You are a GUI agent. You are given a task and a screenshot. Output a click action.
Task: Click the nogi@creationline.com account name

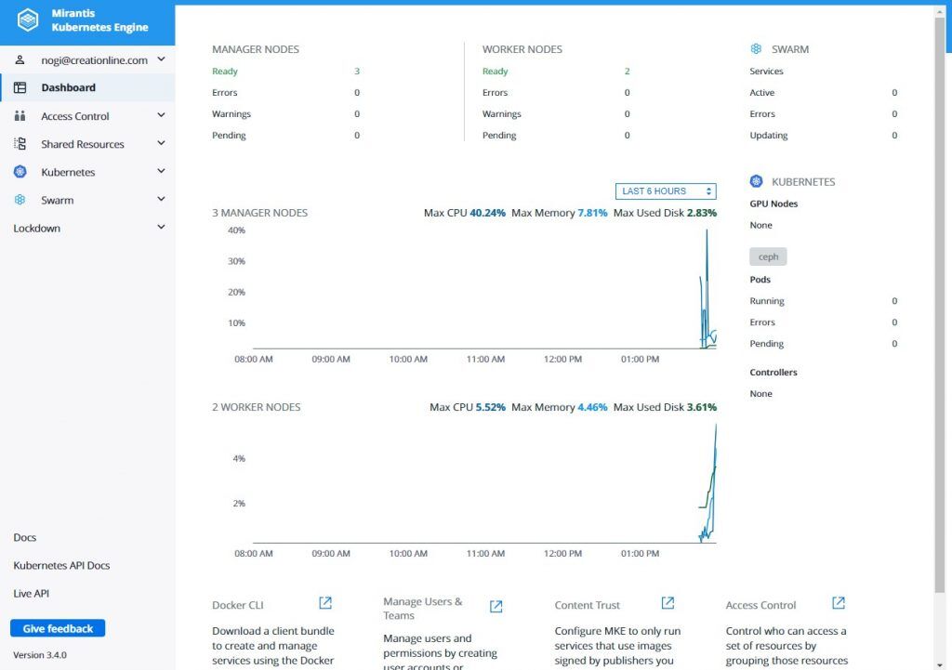tap(94, 60)
